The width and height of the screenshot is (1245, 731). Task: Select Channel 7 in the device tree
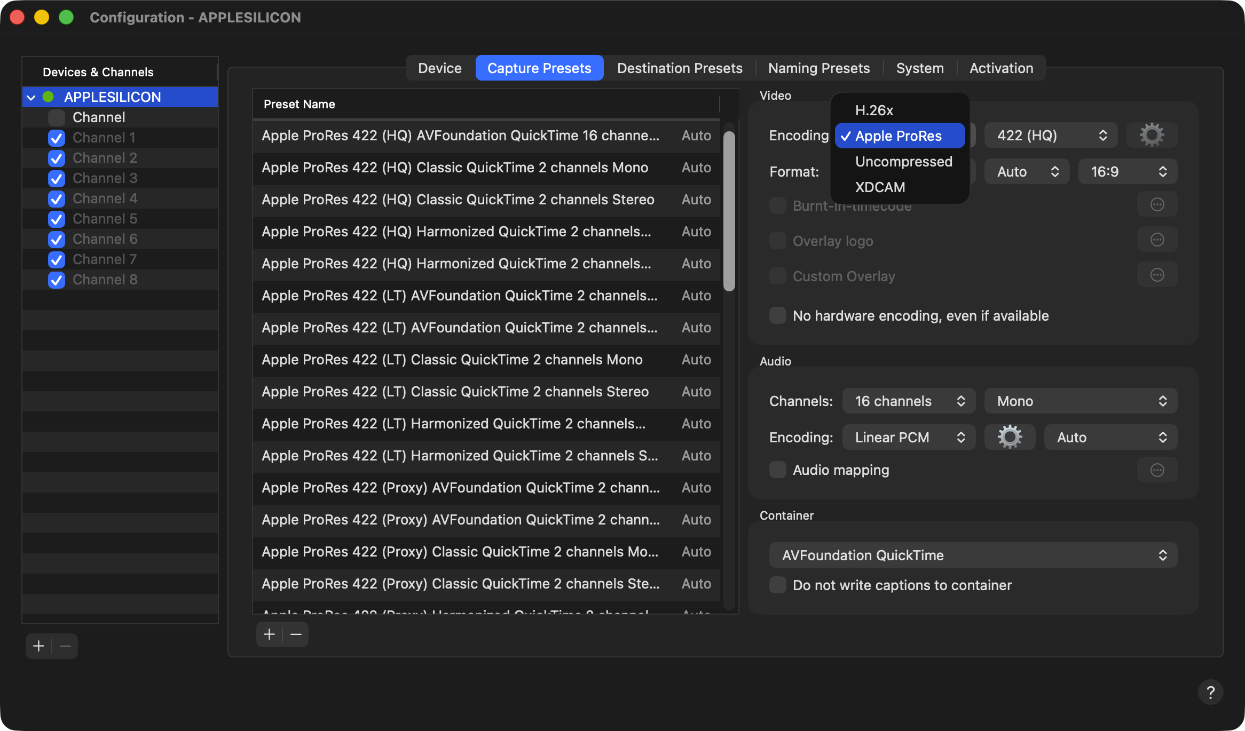click(120, 259)
